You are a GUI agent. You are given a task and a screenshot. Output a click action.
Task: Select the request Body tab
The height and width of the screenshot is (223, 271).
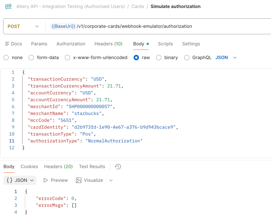pos(141,44)
